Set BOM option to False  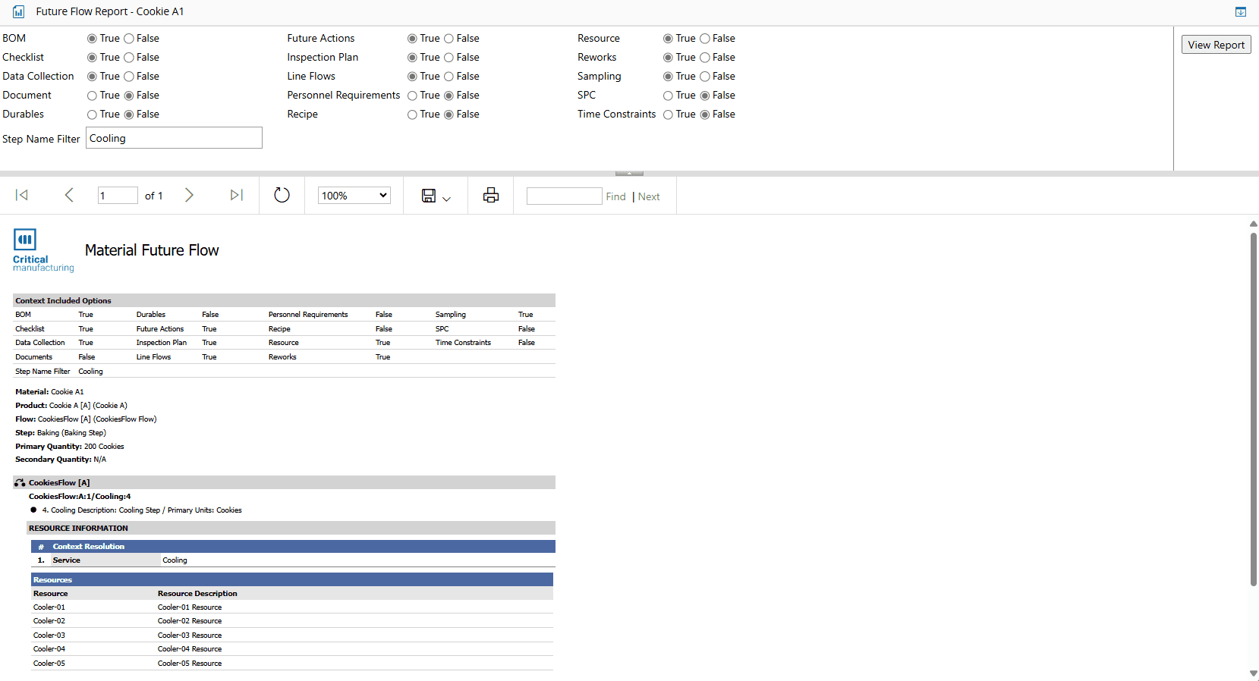130,39
